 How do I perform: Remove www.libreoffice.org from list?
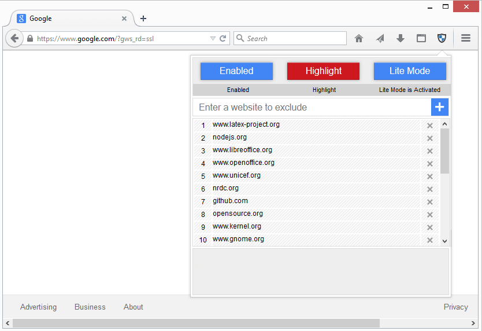430,151
